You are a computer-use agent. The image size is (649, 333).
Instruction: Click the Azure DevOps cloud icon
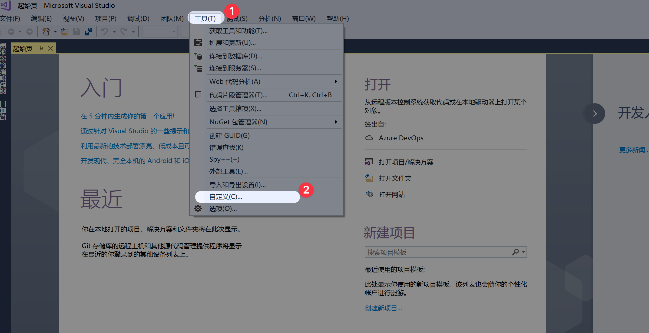click(369, 138)
